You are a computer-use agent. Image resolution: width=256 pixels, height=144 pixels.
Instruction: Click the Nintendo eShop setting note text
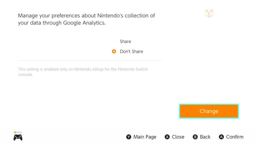tap(83, 72)
